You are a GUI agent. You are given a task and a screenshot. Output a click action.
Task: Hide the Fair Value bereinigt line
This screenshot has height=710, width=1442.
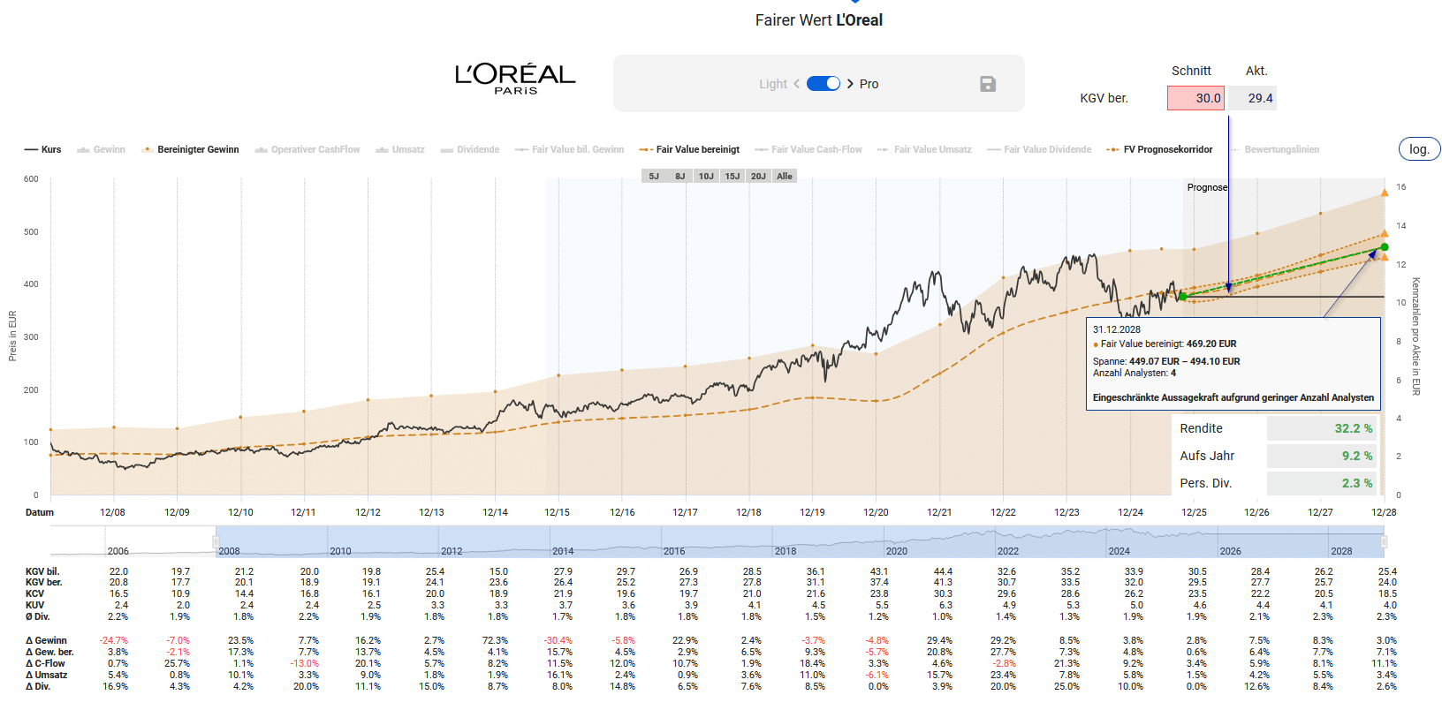pyautogui.click(x=690, y=150)
